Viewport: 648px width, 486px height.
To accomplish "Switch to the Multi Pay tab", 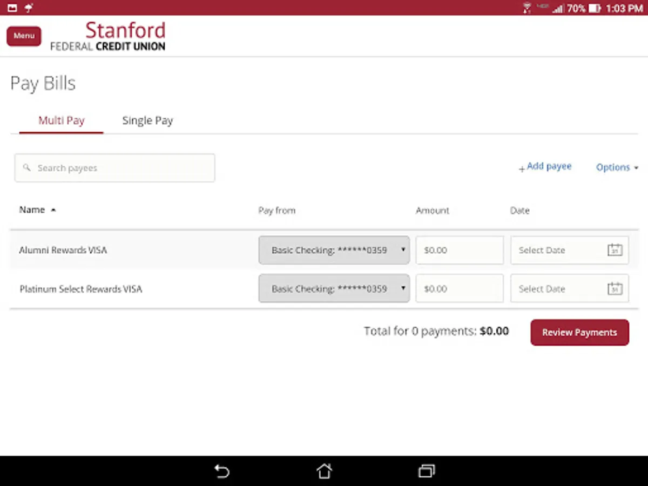I will click(x=61, y=120).
